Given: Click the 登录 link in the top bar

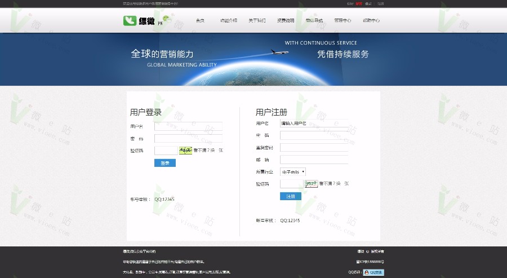Looking at the screenshot, I should 368,4.
